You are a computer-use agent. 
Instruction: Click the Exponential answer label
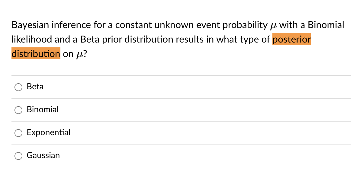[x=49, y=132]
